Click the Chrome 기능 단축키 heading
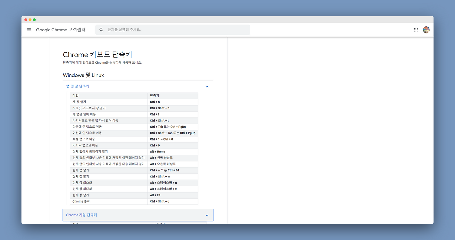 pos(81,215)
